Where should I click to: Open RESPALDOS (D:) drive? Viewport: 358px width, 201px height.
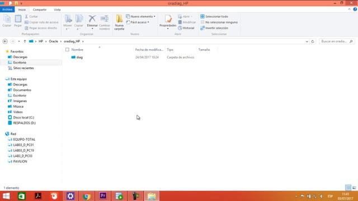point(25,123)
